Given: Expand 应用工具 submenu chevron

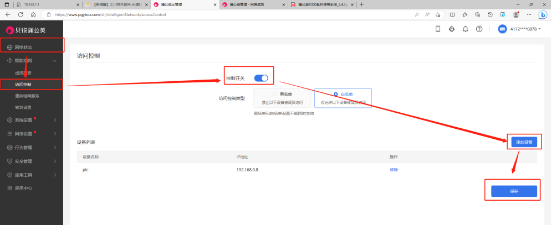Looking at the screenshot, I should pyautogui.click(x=55, y=175).
